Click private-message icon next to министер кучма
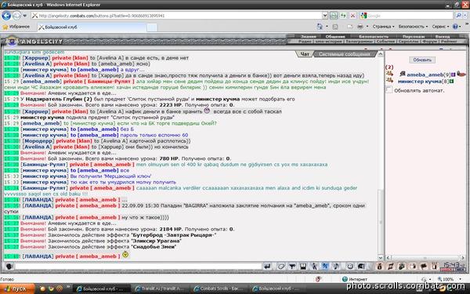 (x=389, y=81)
